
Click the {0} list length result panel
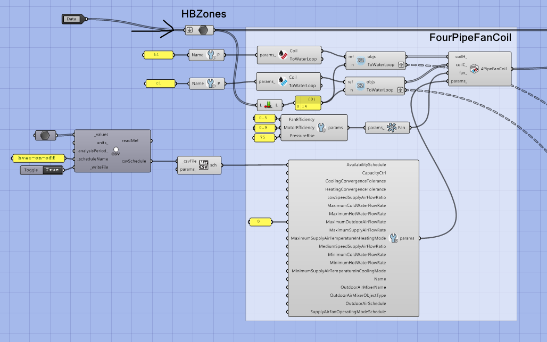[x=308, y=103]
